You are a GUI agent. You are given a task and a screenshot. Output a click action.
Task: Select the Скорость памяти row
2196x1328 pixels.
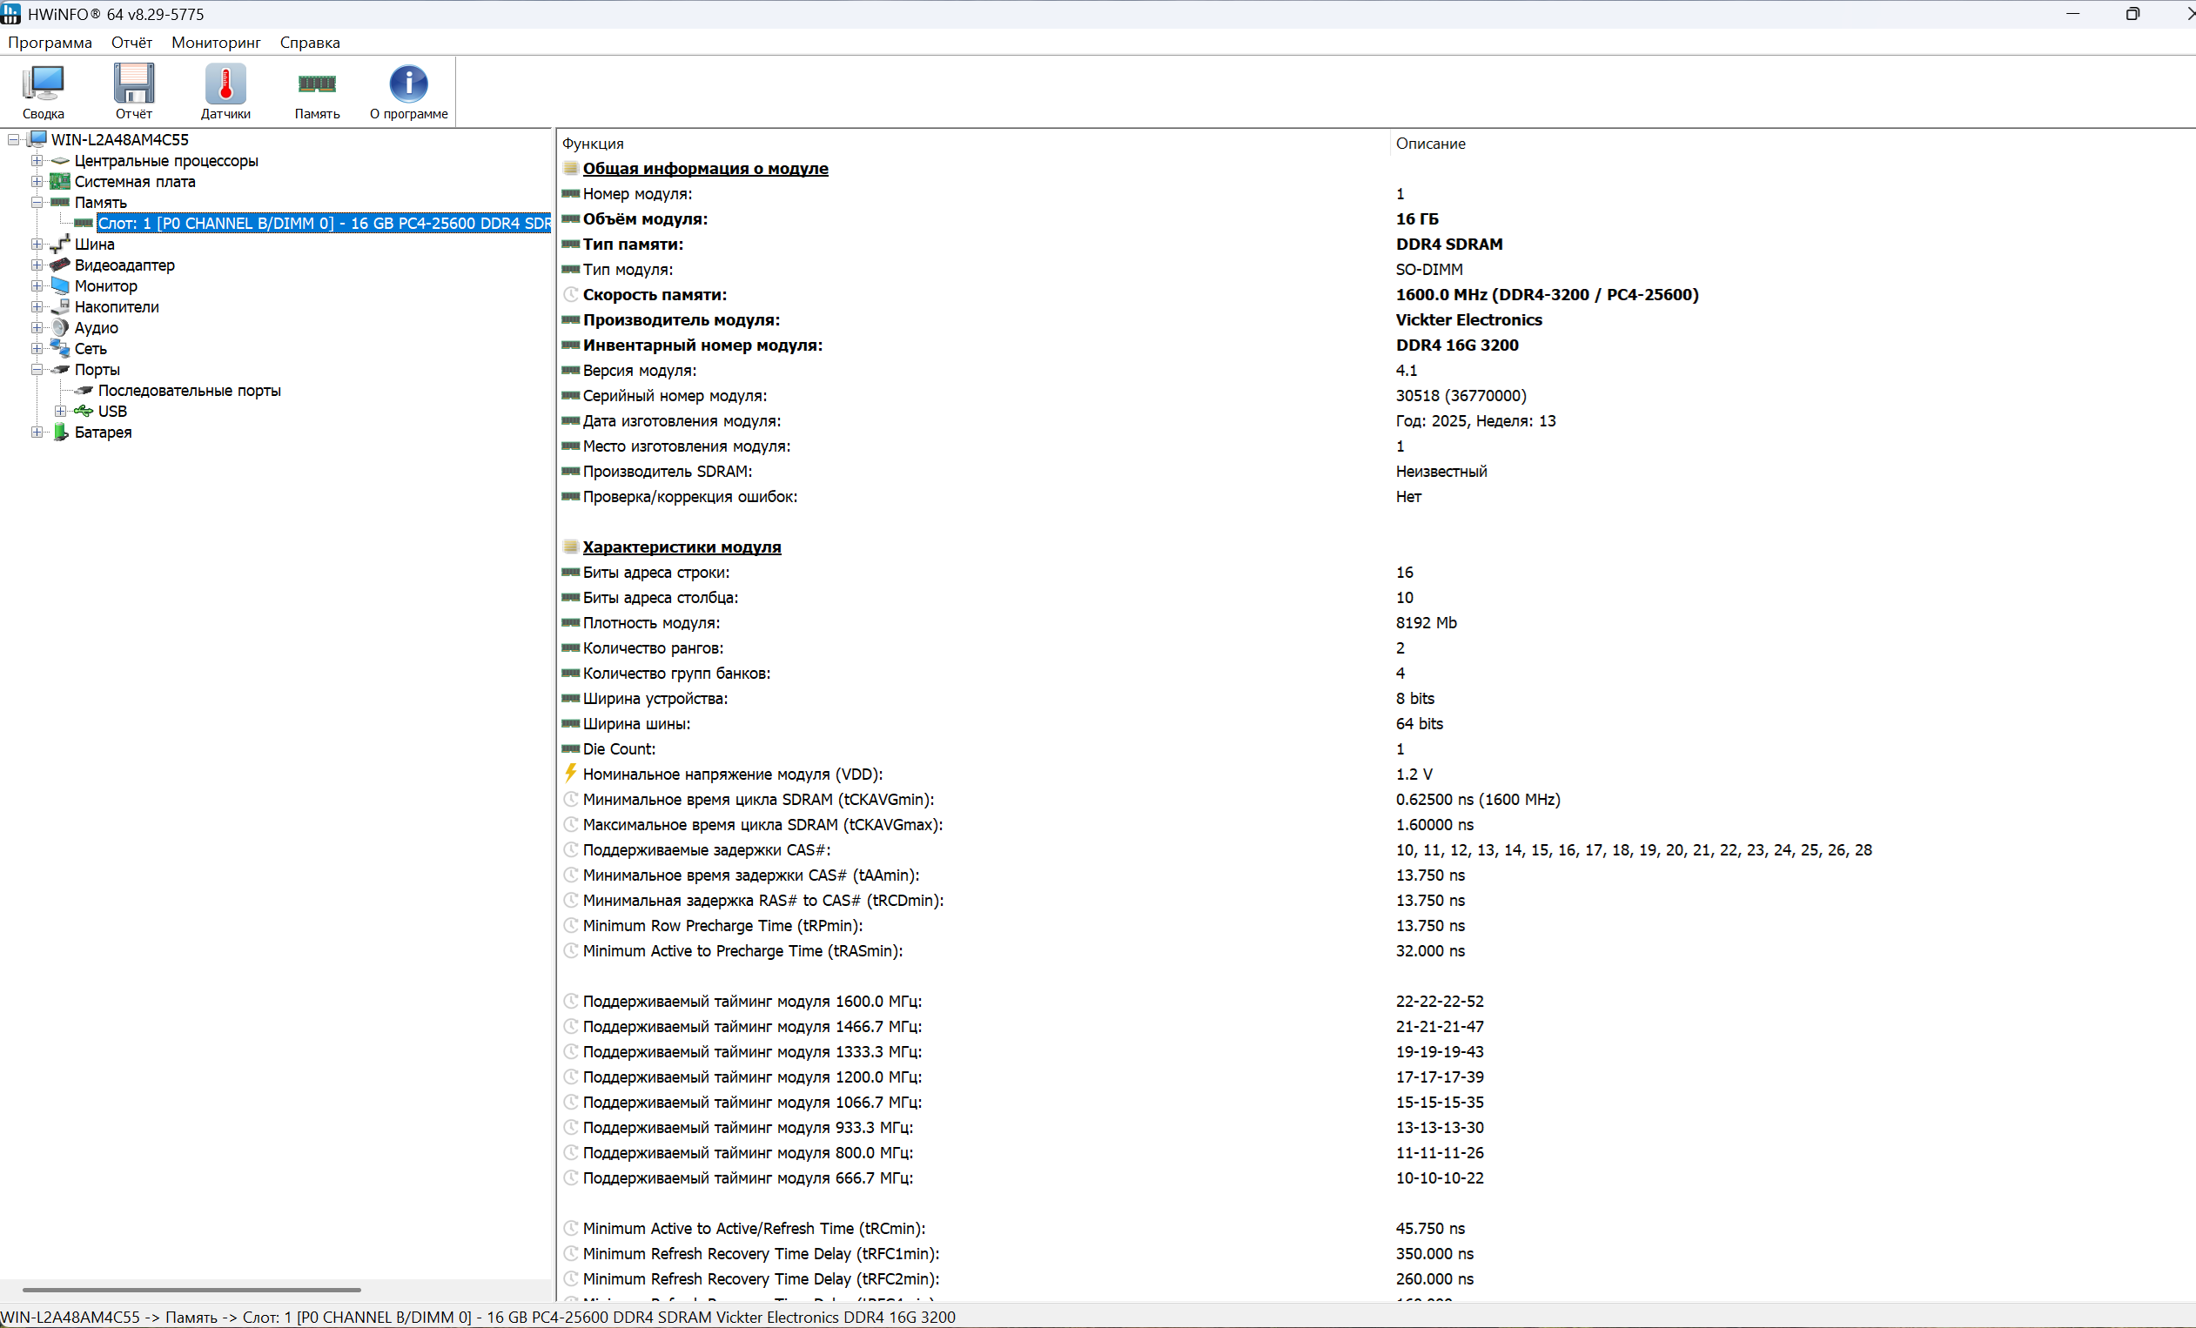click(x=655, y=295)
